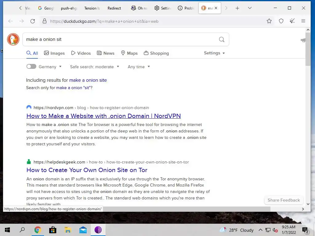The image size is (315, 236).
Task: Reload the page with the refresh icon
Action: click(33, 21)
